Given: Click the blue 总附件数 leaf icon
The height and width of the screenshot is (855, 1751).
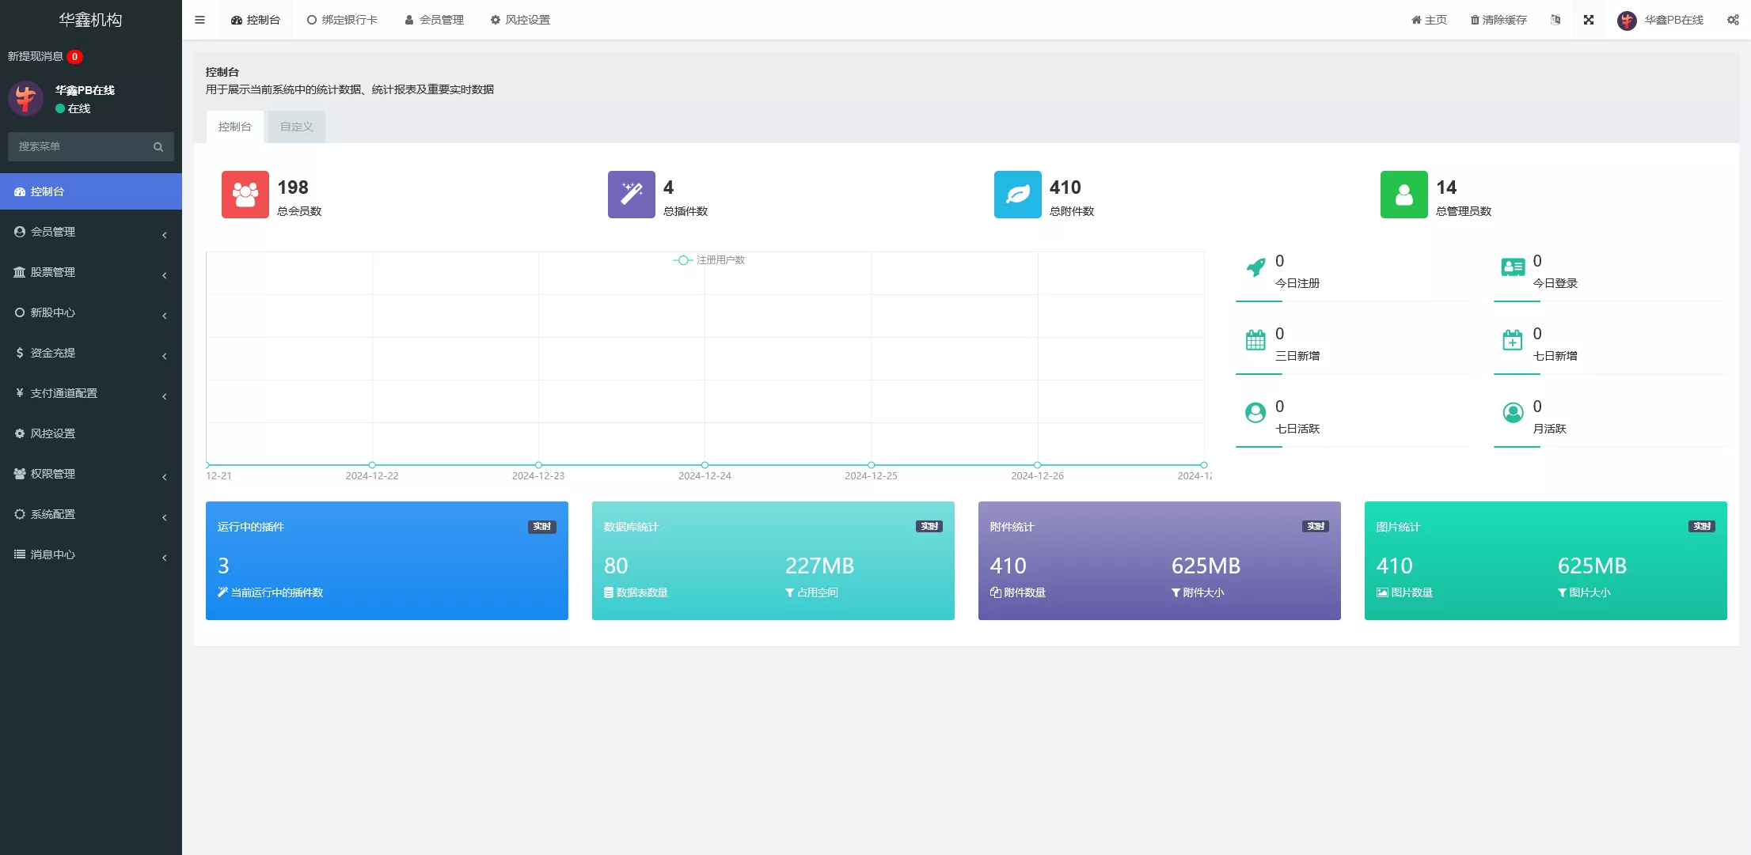Looking at the screenshot, I should coord(1017,195).
